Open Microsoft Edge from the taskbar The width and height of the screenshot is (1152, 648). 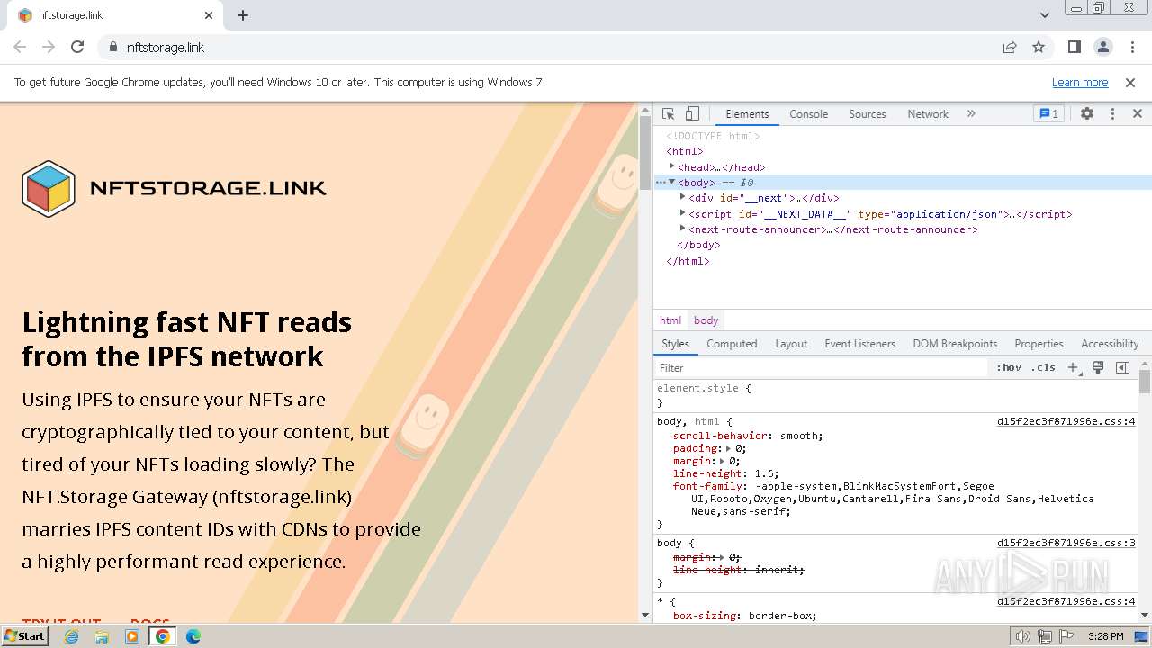coord(193,635)
